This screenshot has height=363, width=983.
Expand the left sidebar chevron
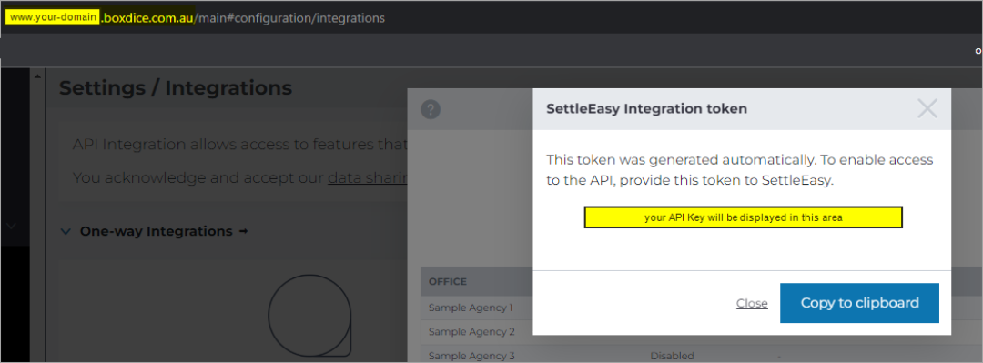pyautogui.click(x=11, y=226)
